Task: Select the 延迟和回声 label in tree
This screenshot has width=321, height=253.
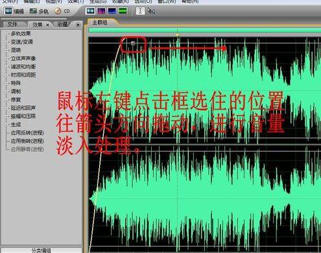Action: (x=23, y=108)
